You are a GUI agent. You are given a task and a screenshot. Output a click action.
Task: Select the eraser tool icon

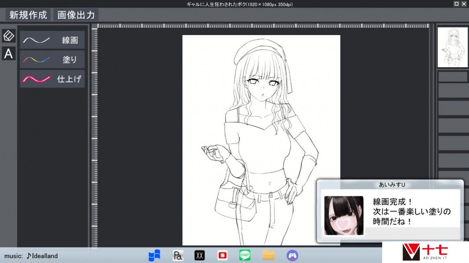(9, 36)
